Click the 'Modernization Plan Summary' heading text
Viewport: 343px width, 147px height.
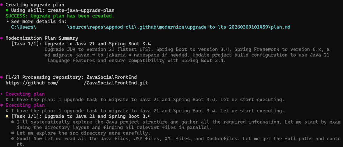coord(42,38)
